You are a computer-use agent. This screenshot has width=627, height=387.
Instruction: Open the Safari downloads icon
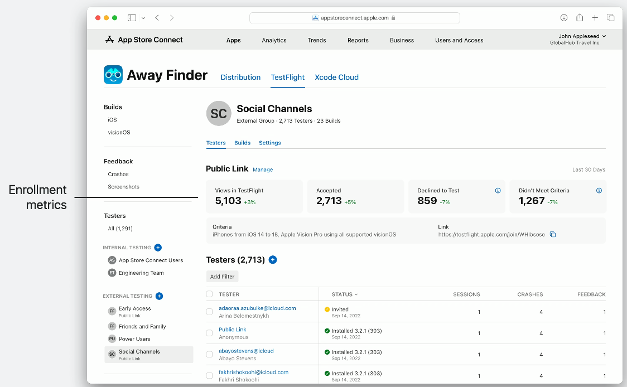(x=564, y=18)
